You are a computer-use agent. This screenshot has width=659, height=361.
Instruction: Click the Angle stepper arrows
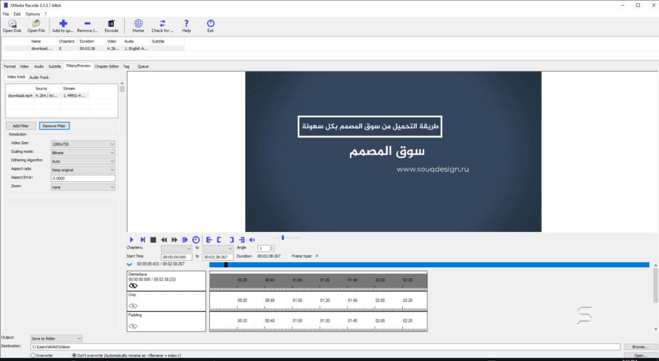(x=272, y=248)
